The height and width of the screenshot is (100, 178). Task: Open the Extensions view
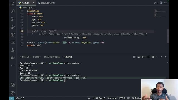click(13, 34)
